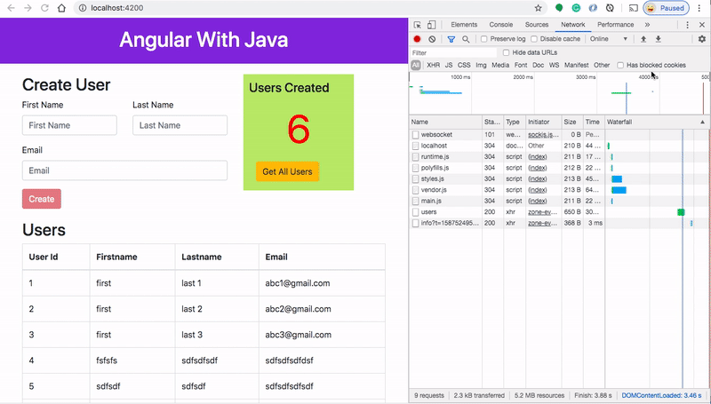Click the network Filter text box

point(454,52)
